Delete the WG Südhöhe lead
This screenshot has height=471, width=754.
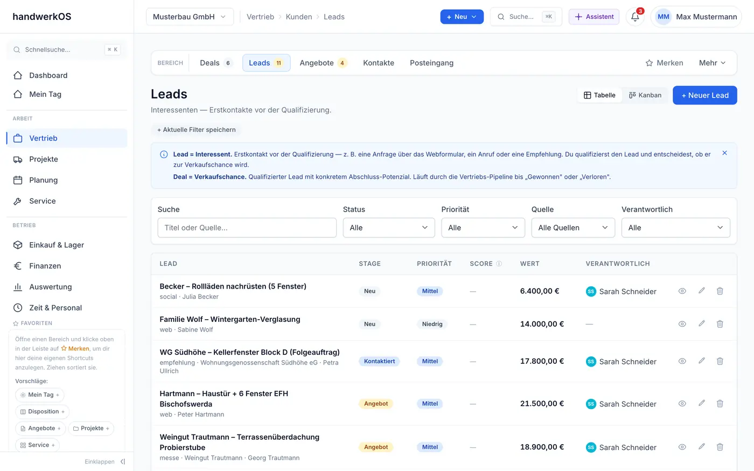720,361
